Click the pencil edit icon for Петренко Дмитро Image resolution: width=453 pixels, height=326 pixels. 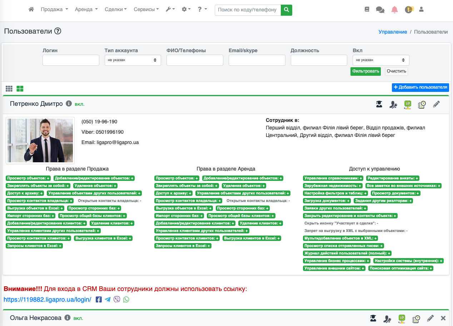436,104
